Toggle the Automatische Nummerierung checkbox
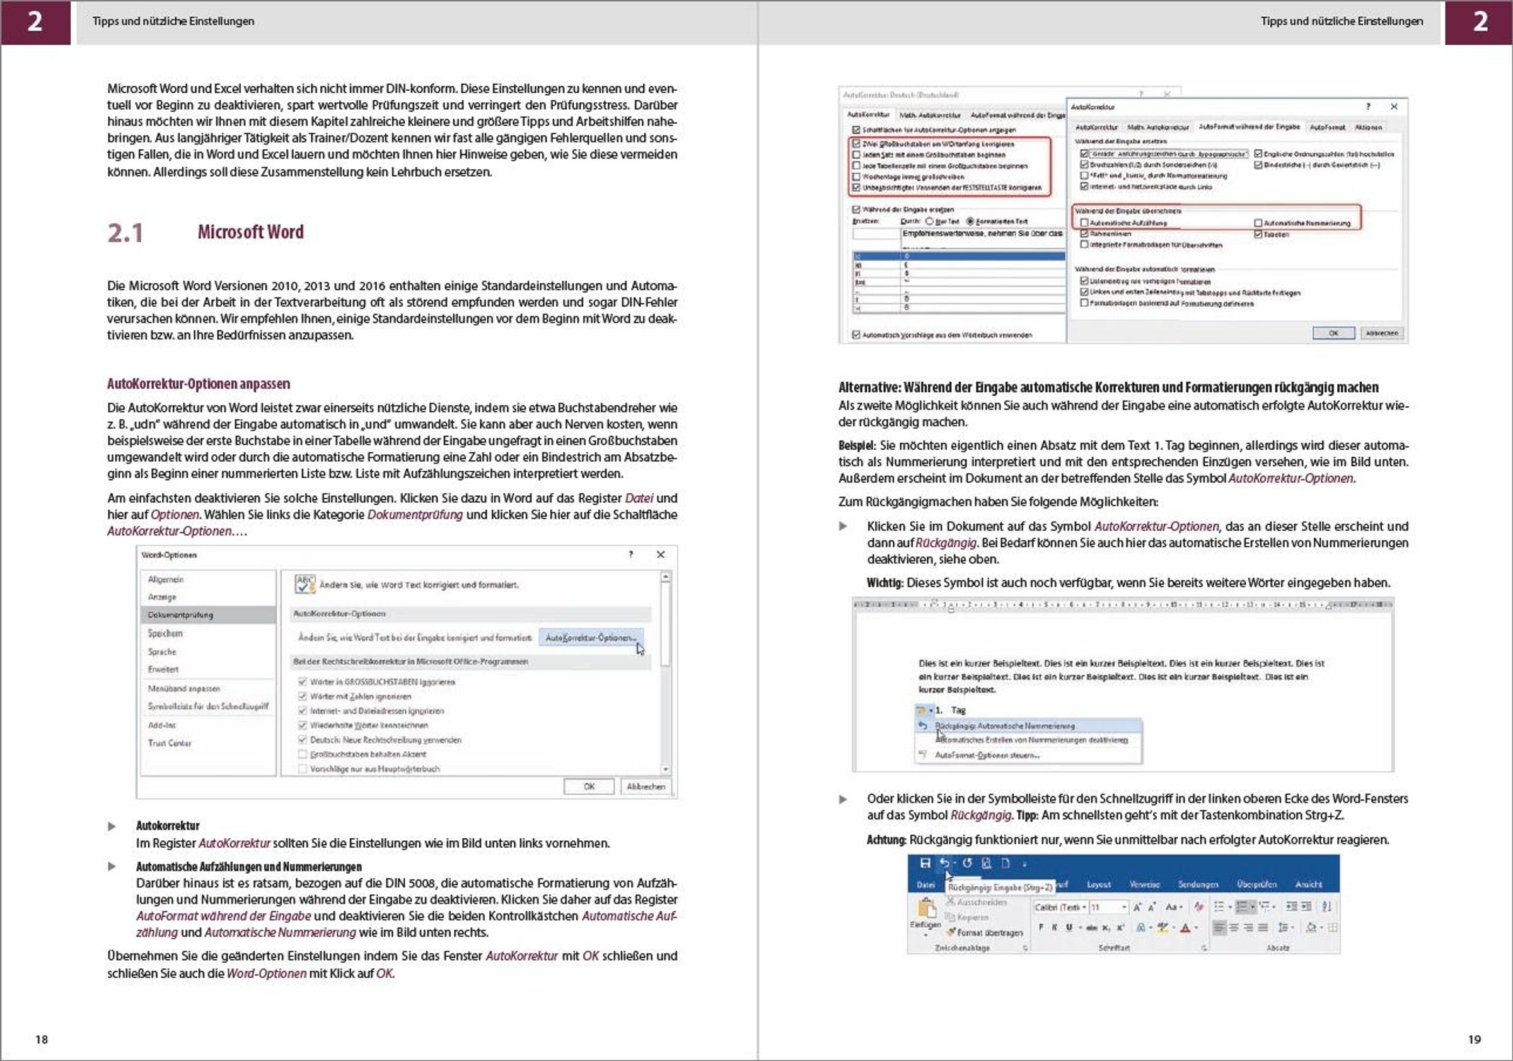1513x1061 pixels. 1258,223
